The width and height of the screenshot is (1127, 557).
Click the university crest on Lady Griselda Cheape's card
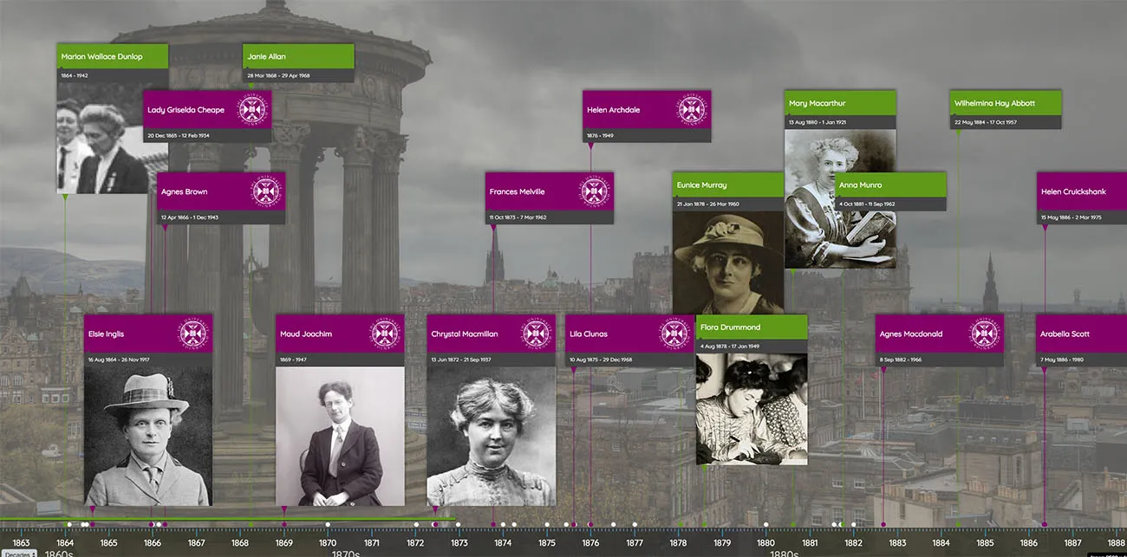click(253, 110)
